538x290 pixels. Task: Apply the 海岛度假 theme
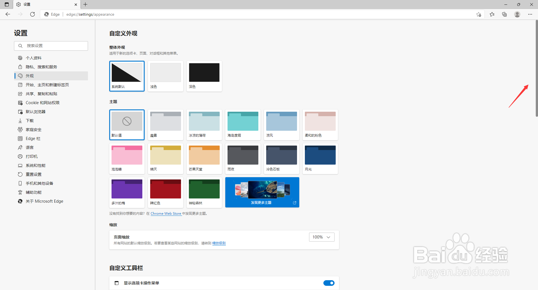[243, 125]
